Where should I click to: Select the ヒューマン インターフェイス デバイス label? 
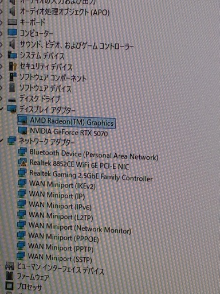coord(61,268)
